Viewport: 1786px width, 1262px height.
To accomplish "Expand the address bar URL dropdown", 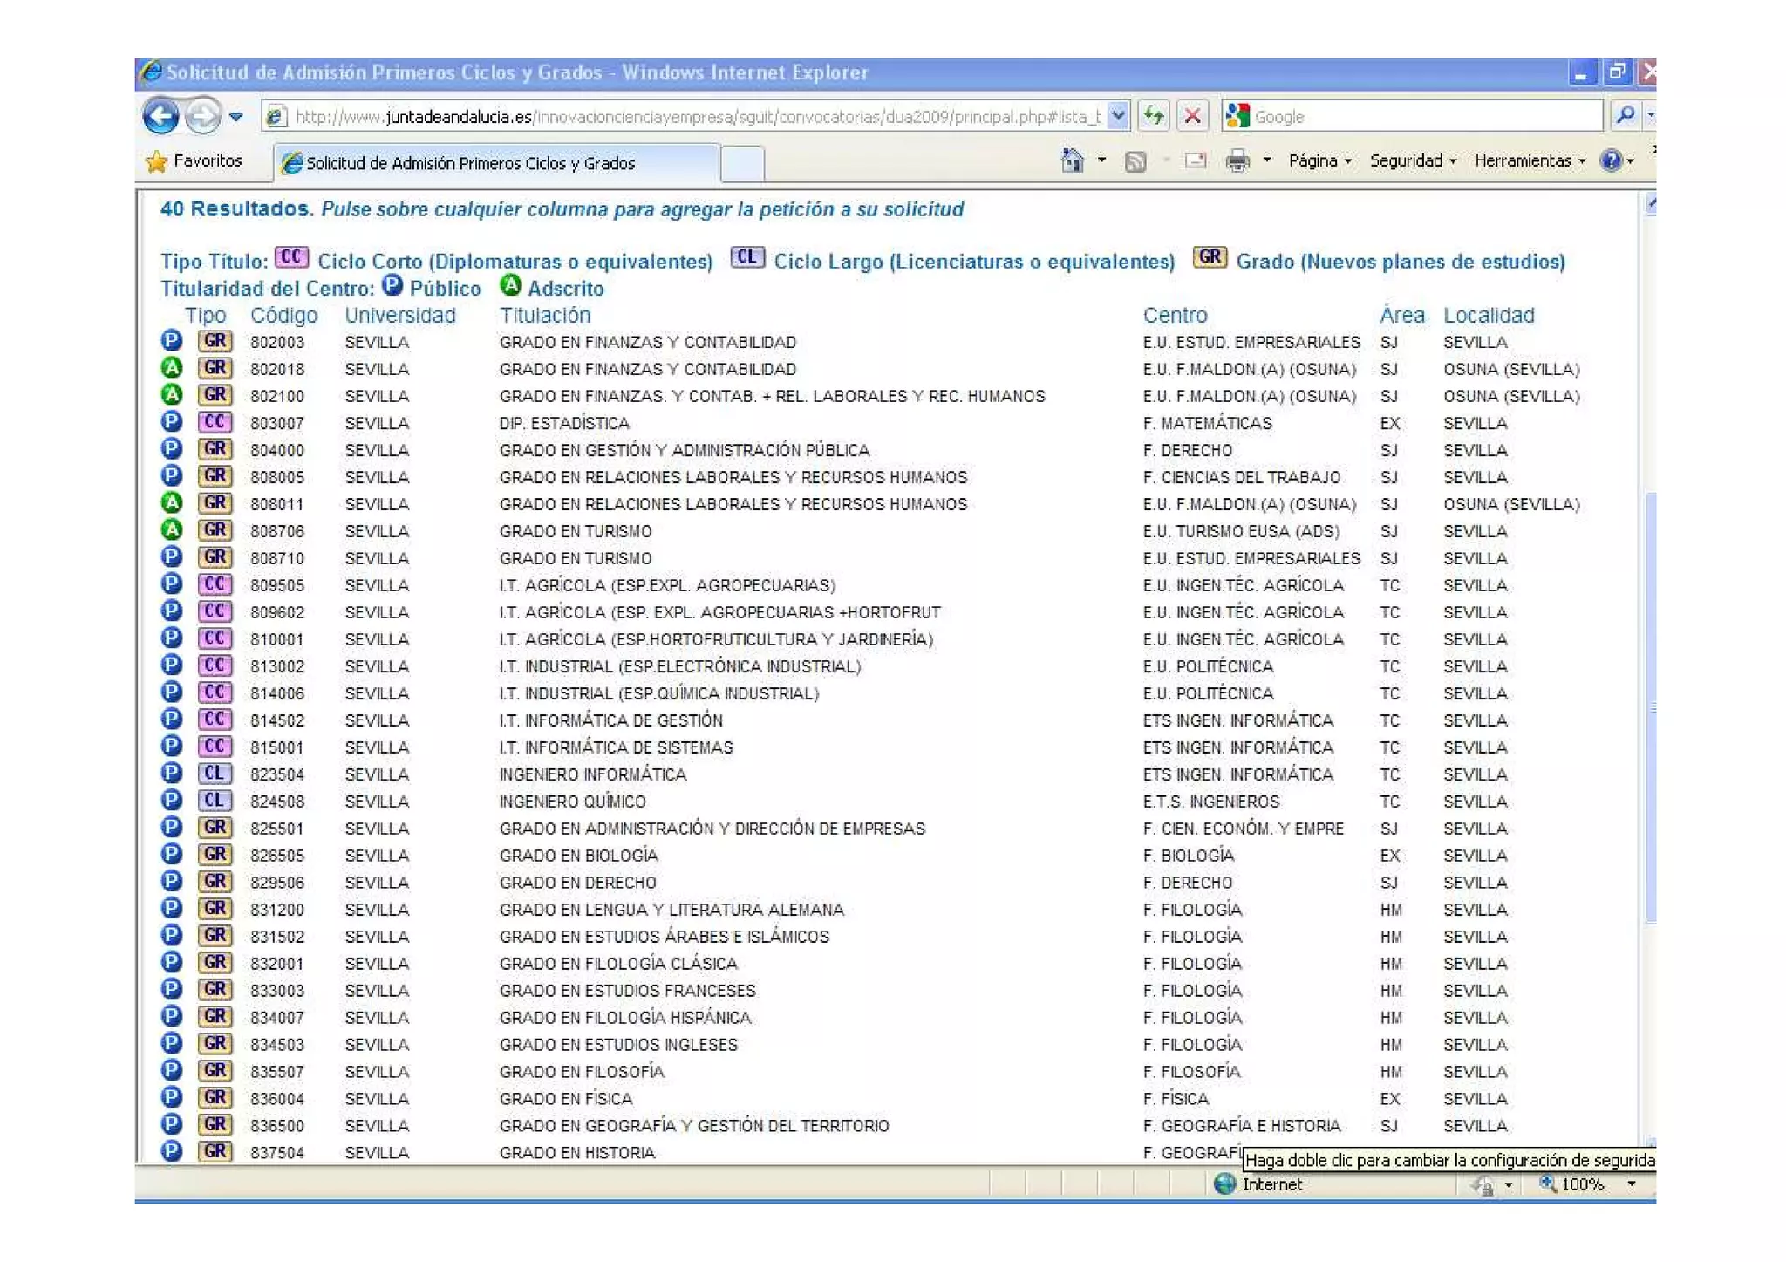I will tap(1118, 116).
